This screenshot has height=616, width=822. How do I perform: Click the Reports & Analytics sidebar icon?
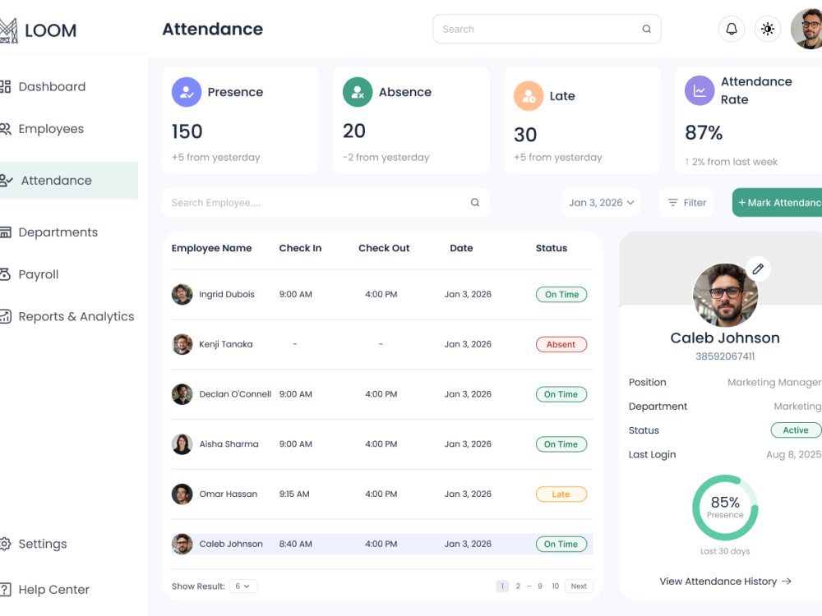click(5, 316)
